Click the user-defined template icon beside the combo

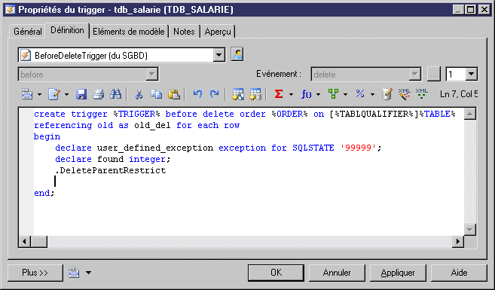click(x=237, y=54)
